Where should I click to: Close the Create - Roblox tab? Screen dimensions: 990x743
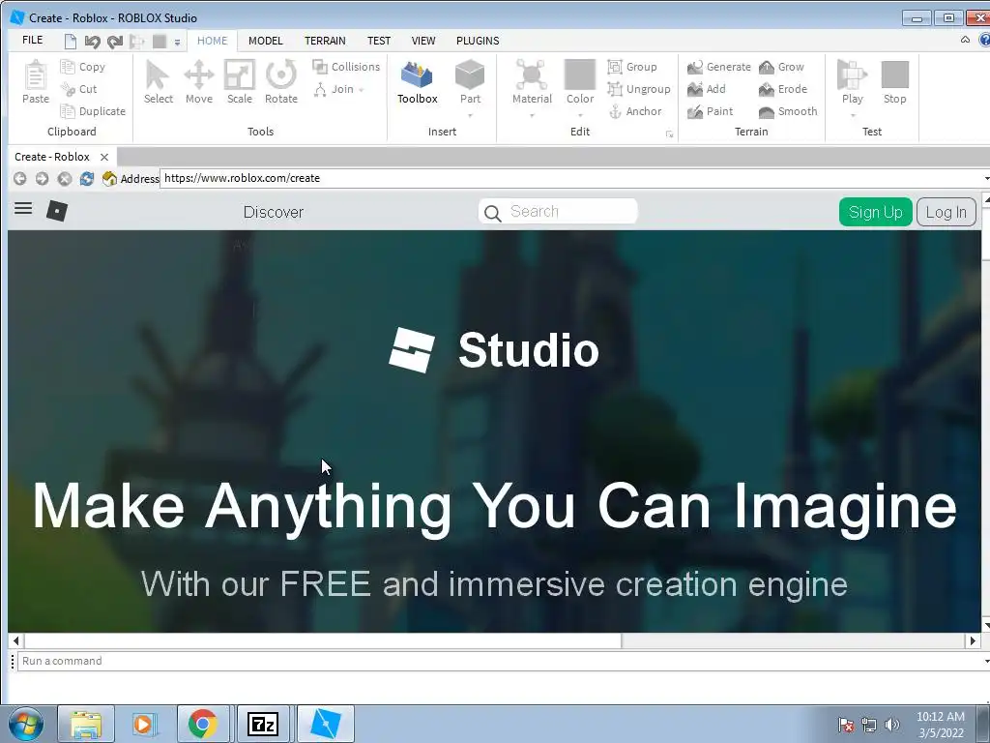point(104,157)
